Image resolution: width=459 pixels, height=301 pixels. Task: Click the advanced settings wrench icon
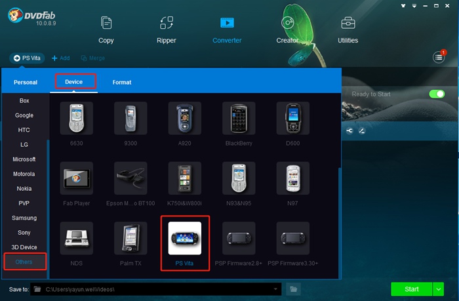click(x=349, y=130)
